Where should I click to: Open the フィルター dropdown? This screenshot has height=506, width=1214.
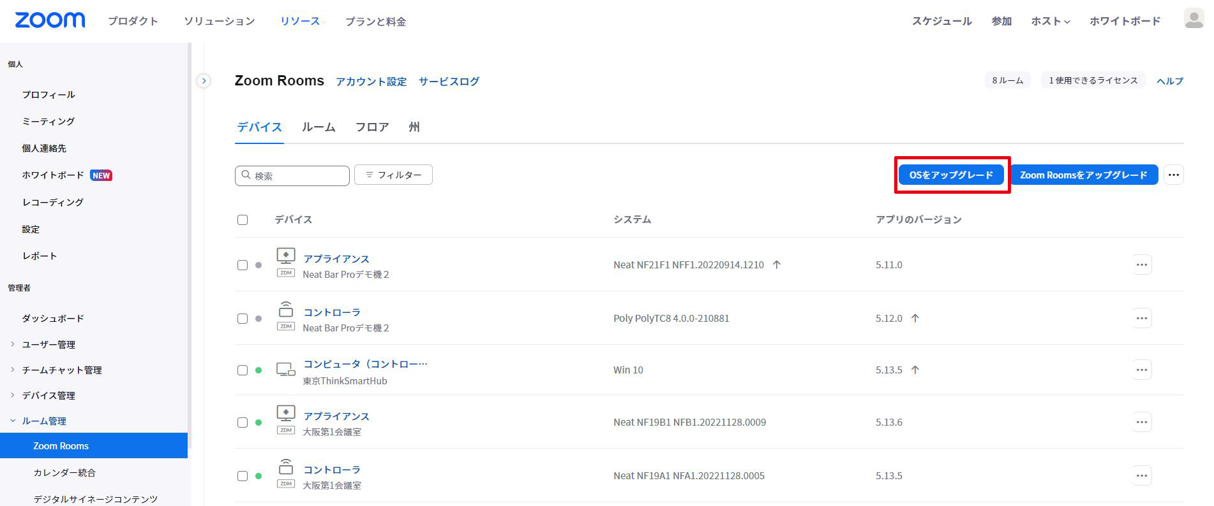(393, 175)
